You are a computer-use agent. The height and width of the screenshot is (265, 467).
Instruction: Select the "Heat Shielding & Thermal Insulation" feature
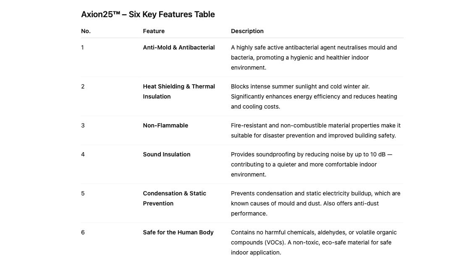coord(179,91)
